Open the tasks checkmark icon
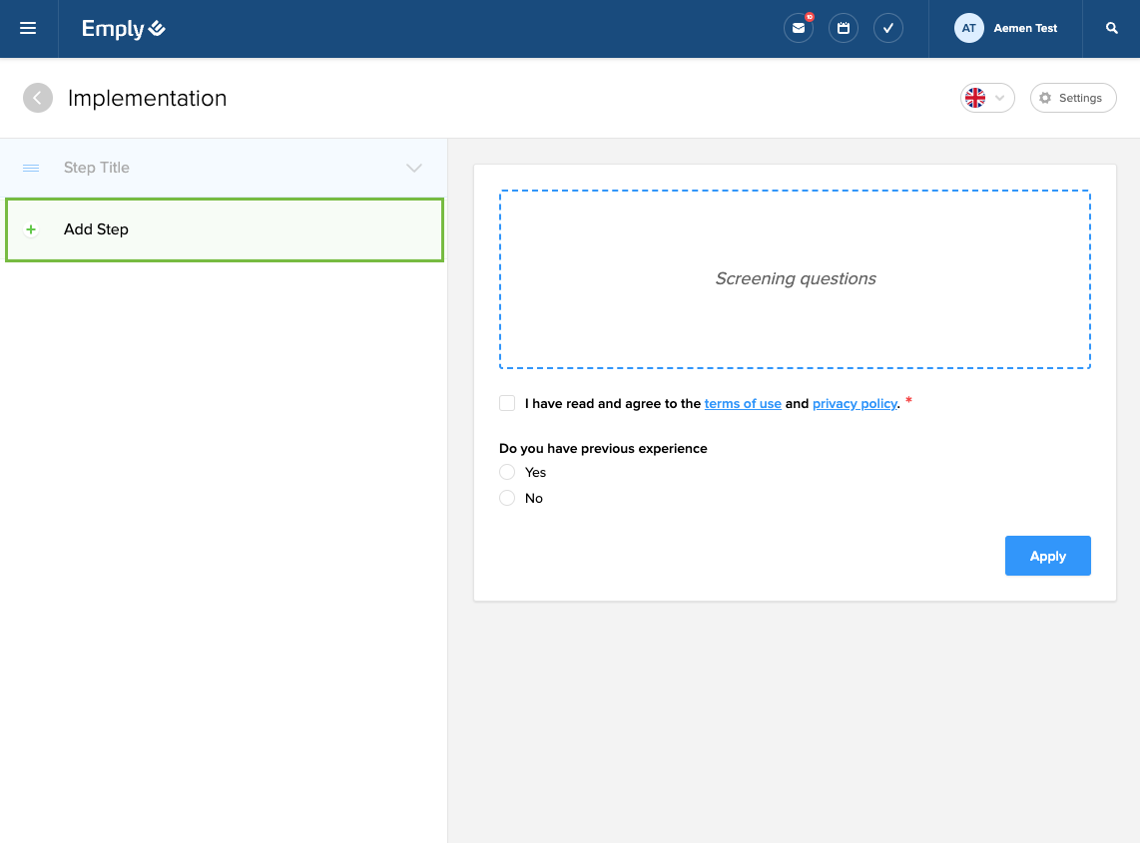The image size is (1140, 843). point(888,29)
